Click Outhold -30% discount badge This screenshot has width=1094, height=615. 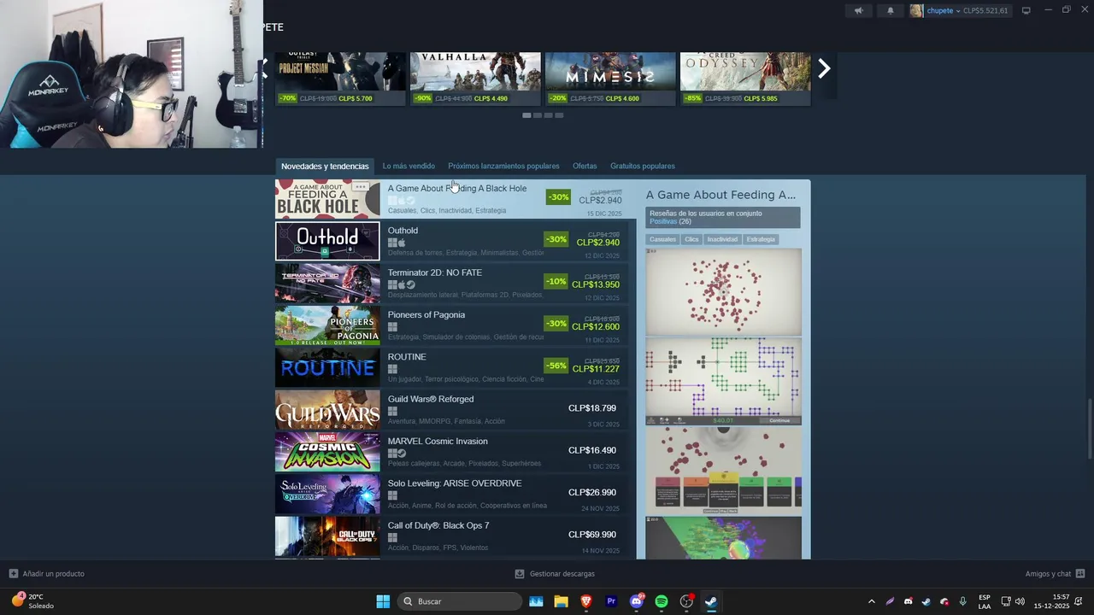556,239
